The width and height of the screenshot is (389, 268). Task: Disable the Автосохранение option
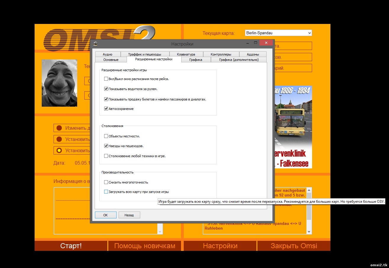coord(106,108)
